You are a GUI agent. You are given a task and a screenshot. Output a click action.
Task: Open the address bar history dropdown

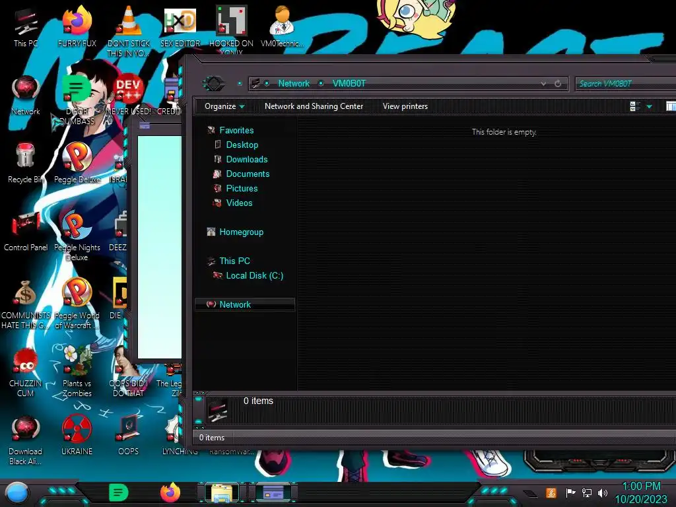click(544, 84)
